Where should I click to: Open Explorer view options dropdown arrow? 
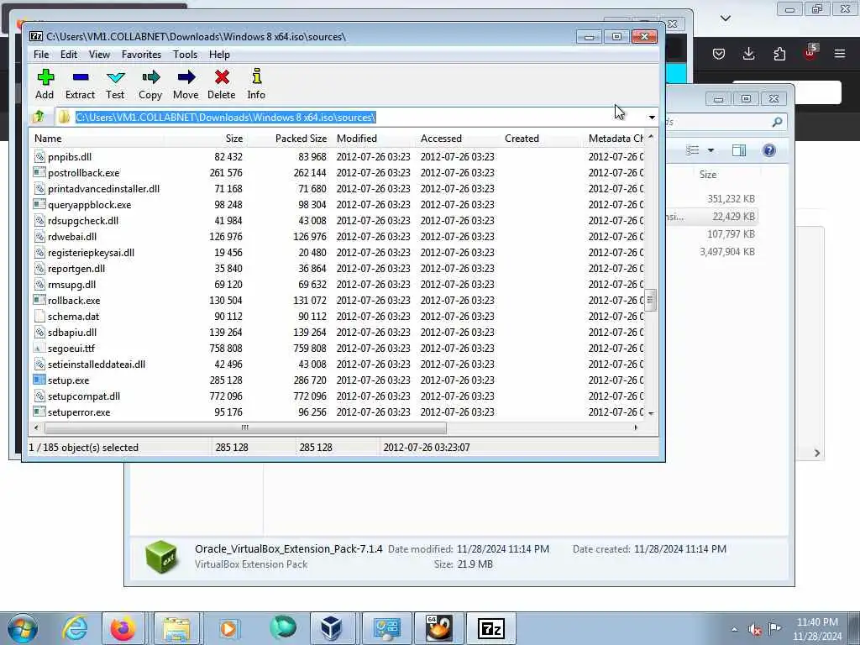point(711,150)
